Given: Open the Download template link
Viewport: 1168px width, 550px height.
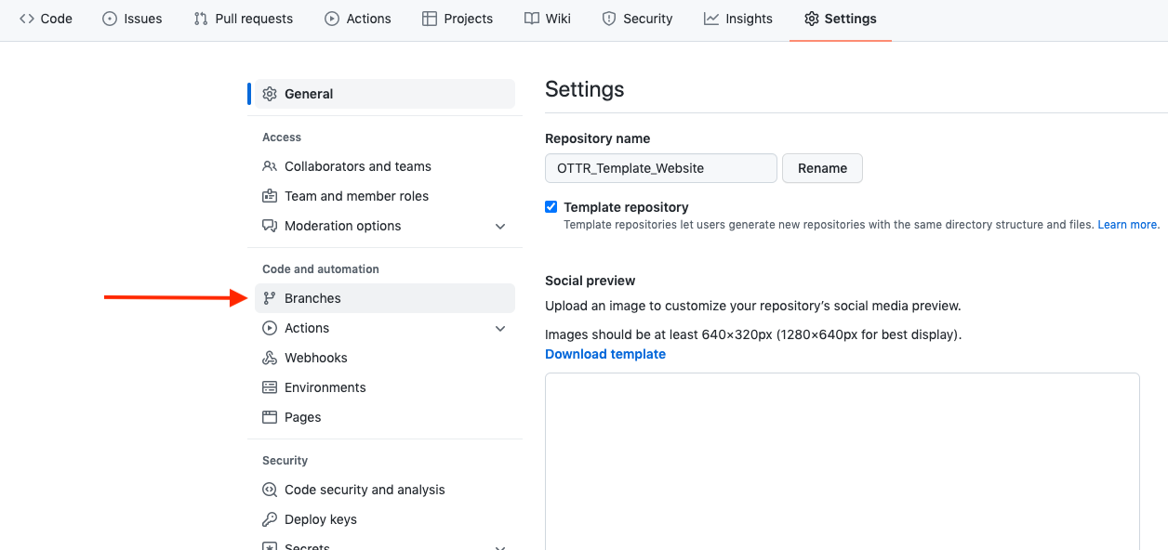Looking at the screenshot, I should pyautogui.click(x=605, y=354).
